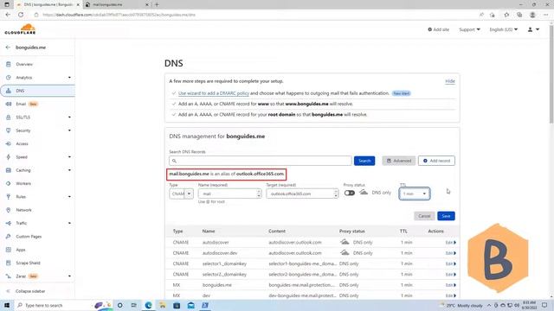Expand the Speed submenu arrow
554x311 pixels.
tap(69, 157)
